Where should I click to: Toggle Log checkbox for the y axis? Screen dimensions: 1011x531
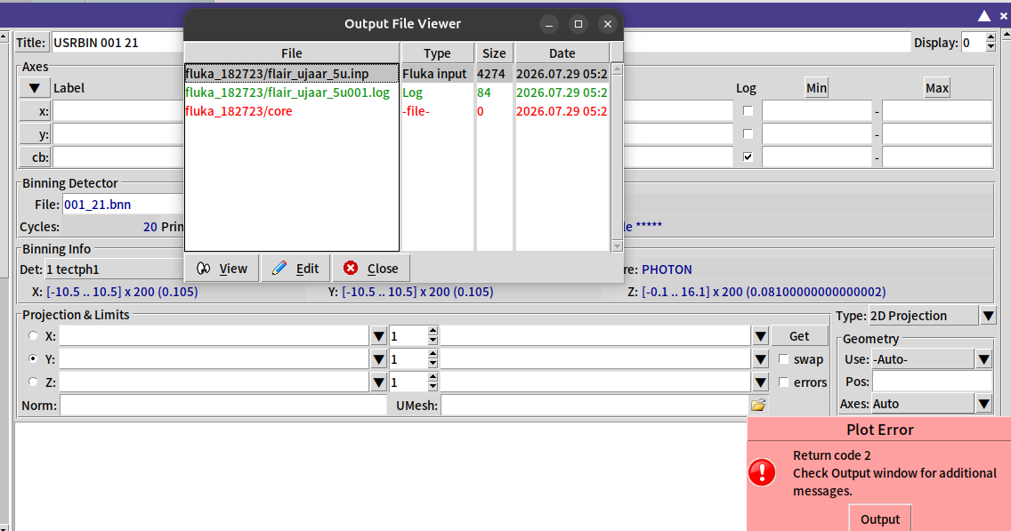point(748,134)
